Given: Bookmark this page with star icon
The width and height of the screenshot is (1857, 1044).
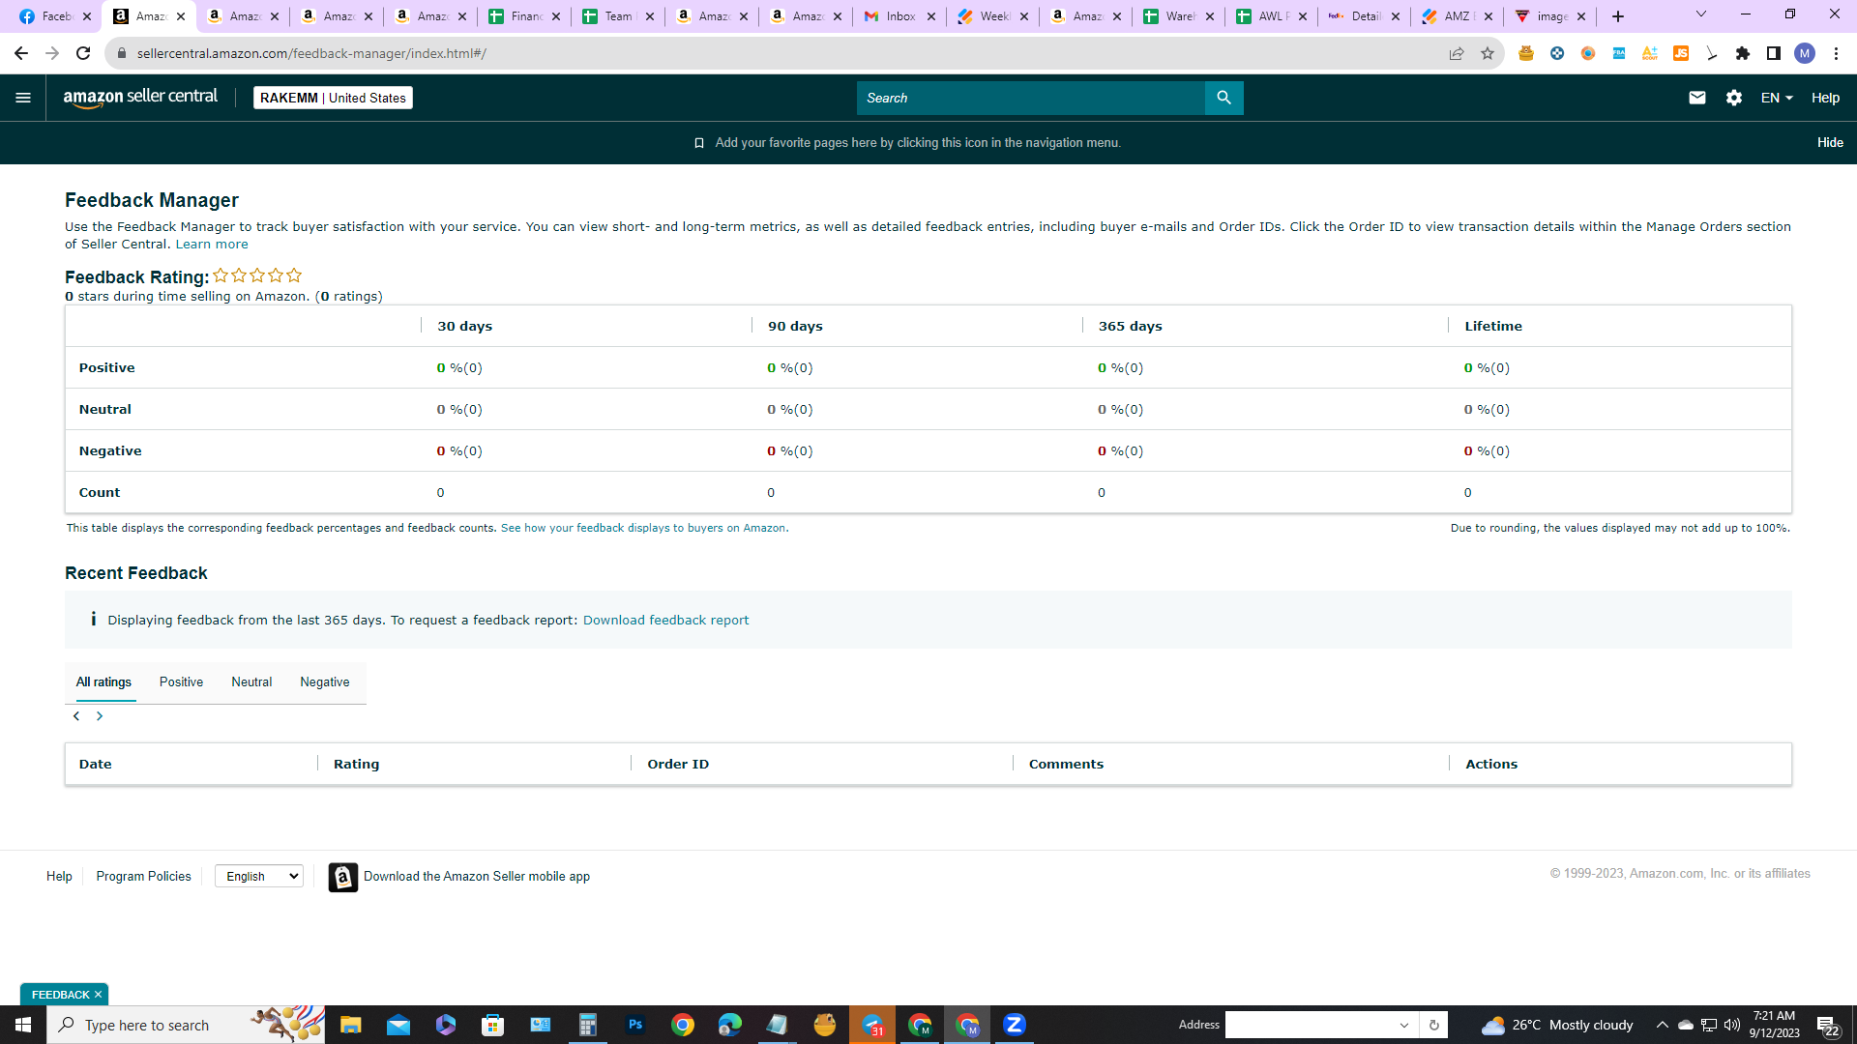Looking at the screenshot, I should coord(1487,53).
